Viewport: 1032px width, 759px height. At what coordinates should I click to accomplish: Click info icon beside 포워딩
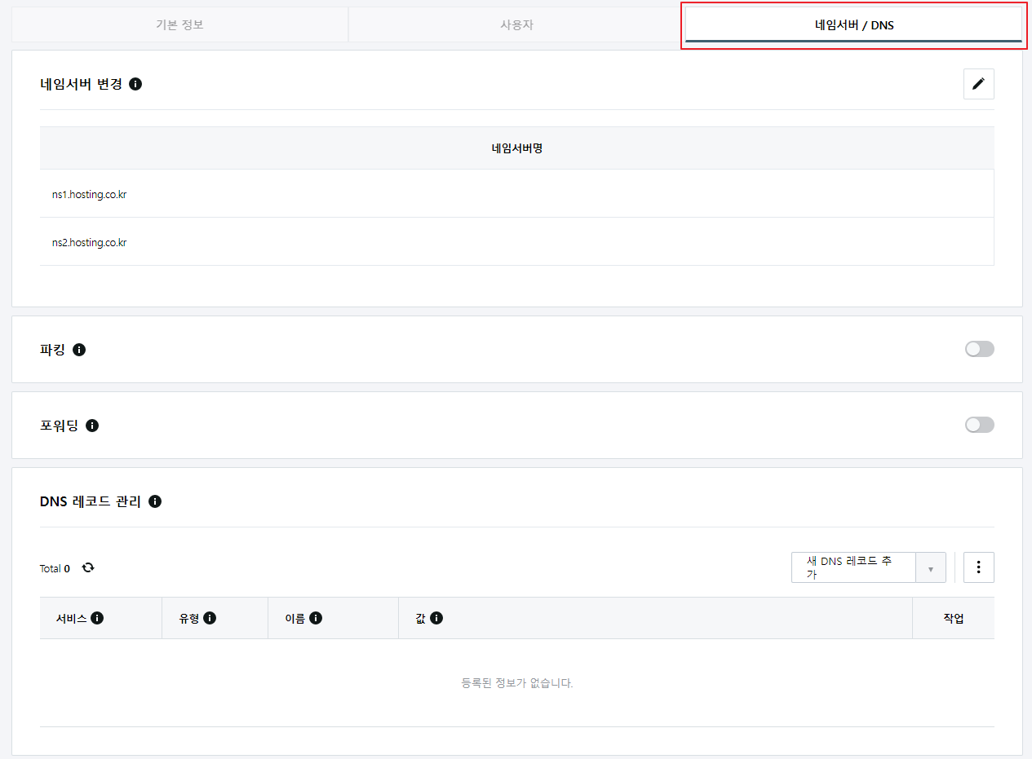click(x=92, y=426)
